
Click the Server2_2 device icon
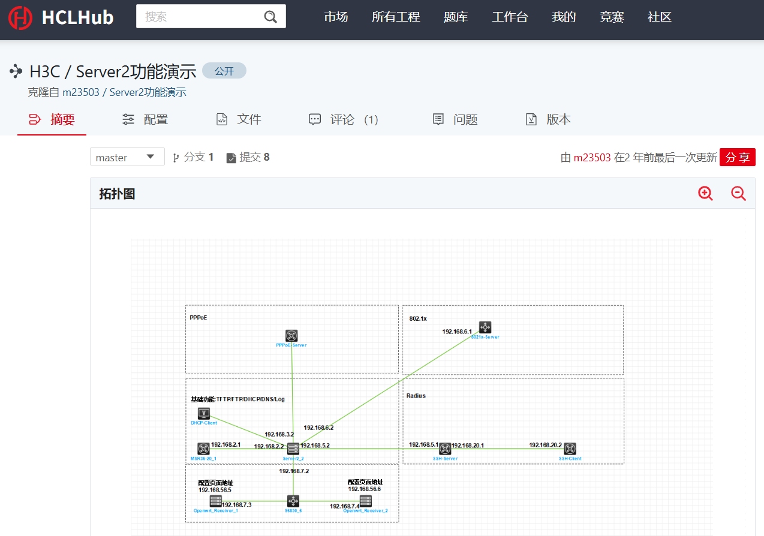[x=293, y=448]
